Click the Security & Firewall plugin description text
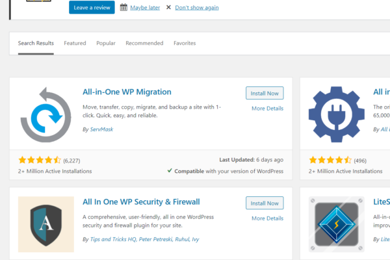Screen dimensions: 390x260 click(x=148, y=221)
